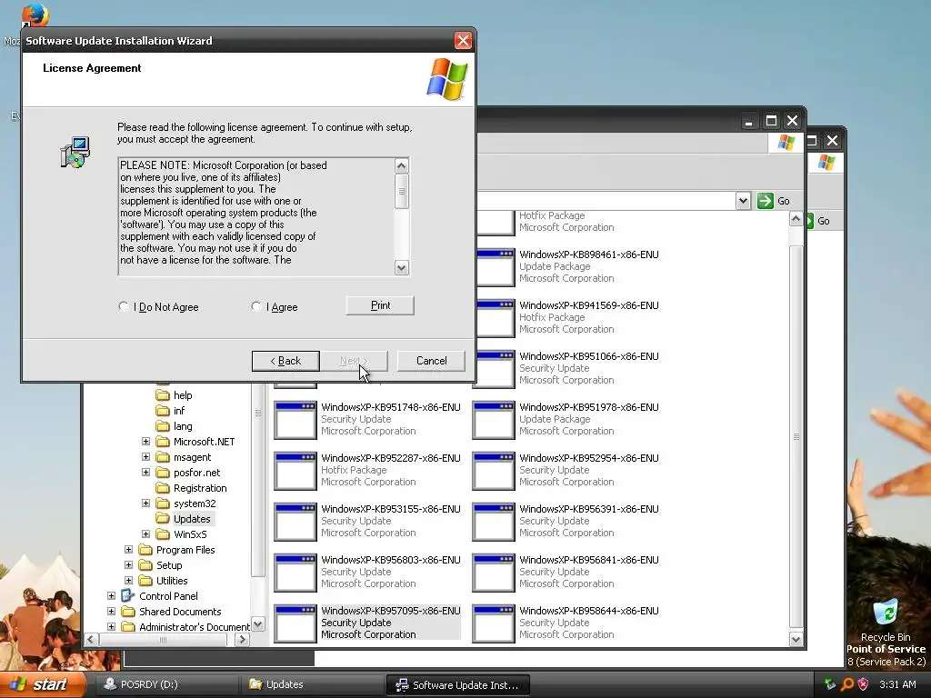This screenshot has width=931, height=698.
Task: Click the green Go arrow in Updates window
Action: [766, 201]
